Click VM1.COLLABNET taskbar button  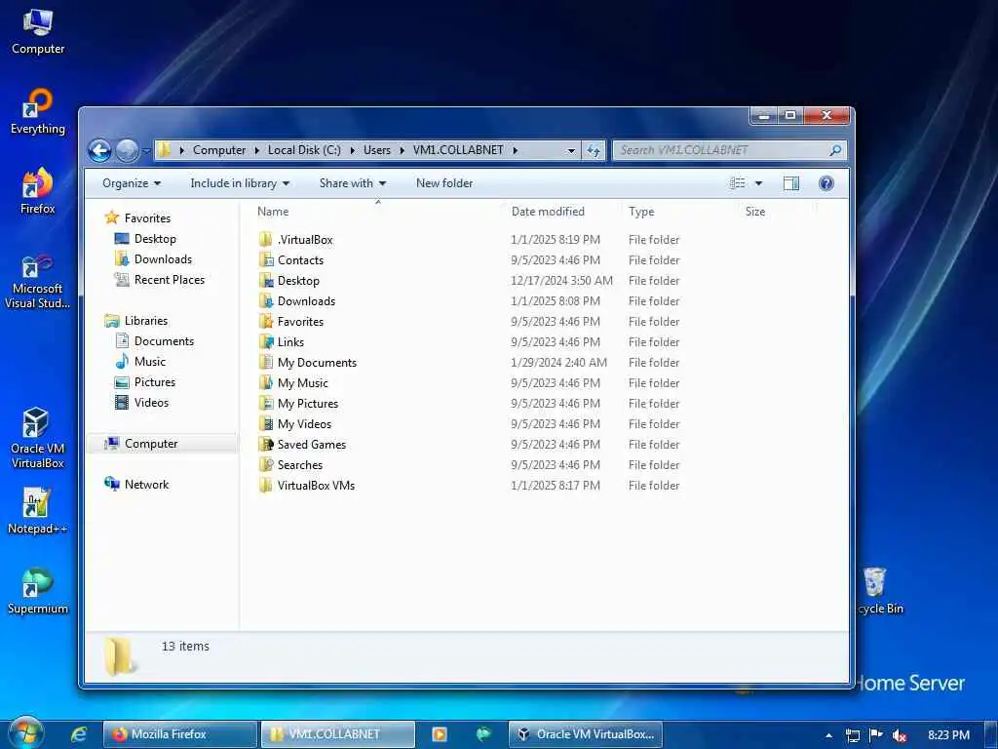338,734
